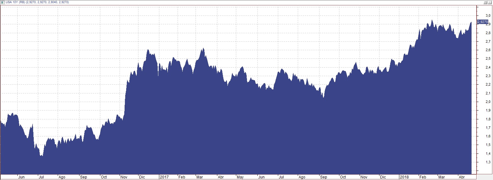
Task: Click the 2,0 value on price axis
Action: pyautogui.click(x=488, y=102)
